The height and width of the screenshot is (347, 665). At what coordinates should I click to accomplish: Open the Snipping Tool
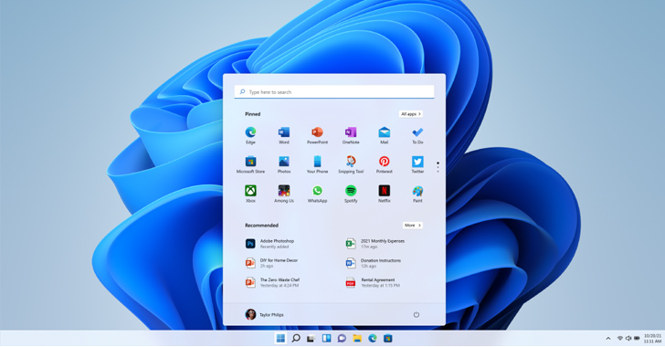click(x=351, y=164)
